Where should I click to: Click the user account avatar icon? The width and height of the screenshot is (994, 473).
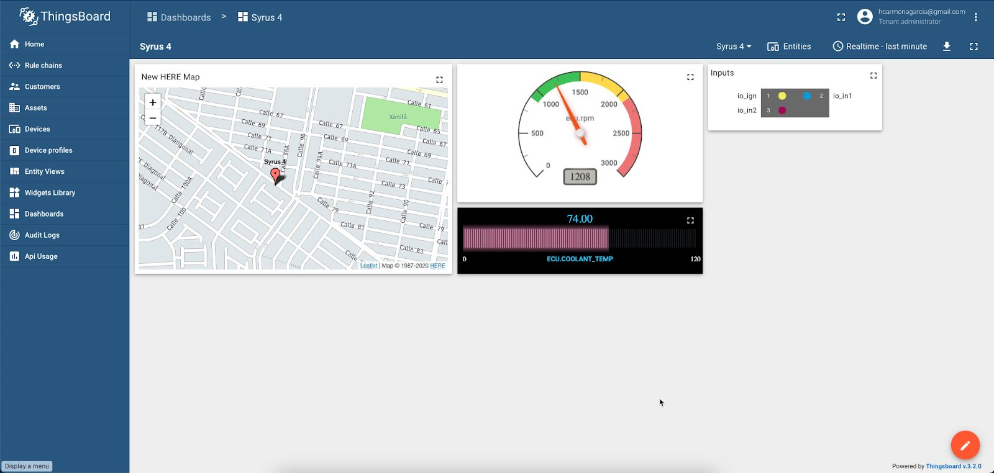[865, 17]
